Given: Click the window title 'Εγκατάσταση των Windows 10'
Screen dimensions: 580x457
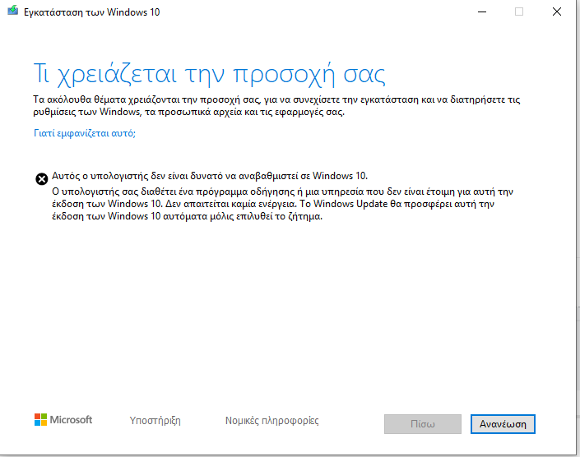Looking at the screenshot, I should pyautogui.click(x=92, y=12).
